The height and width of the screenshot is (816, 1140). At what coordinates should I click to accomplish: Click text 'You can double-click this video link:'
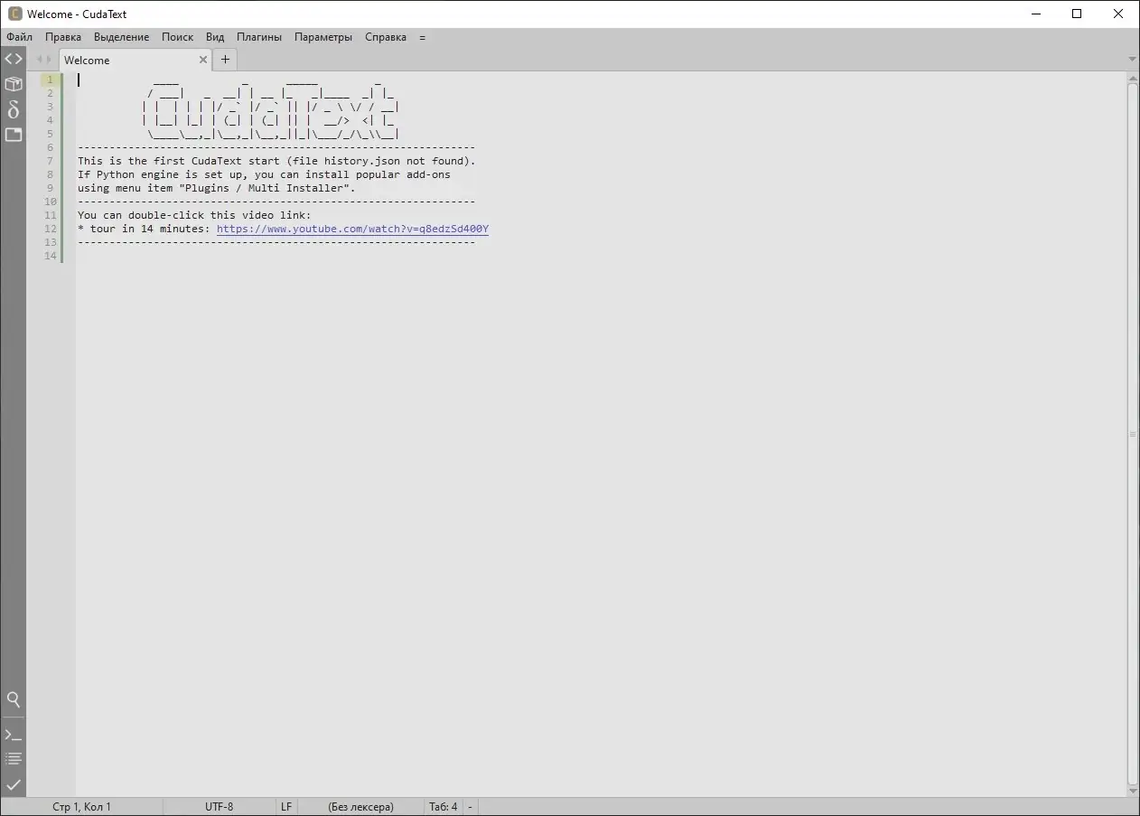pos(194,215)
